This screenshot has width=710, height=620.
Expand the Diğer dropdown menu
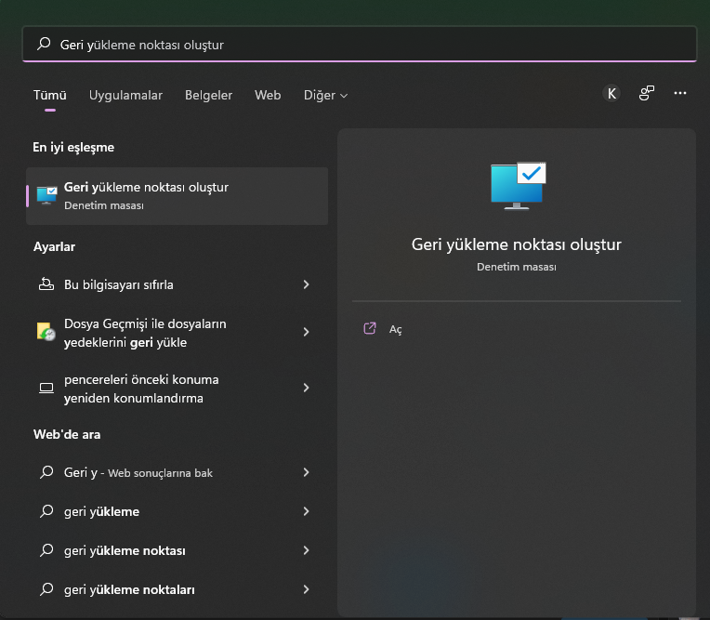(325, 95)
